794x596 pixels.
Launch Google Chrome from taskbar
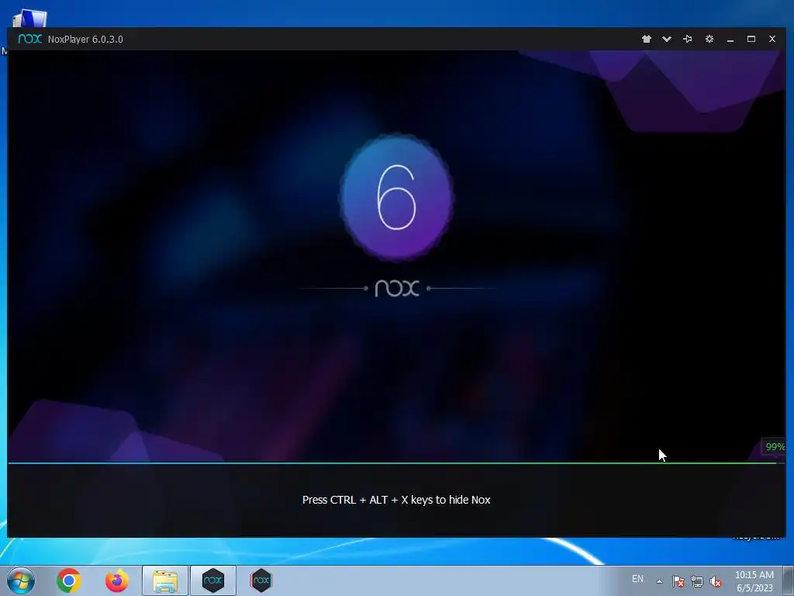69,580
